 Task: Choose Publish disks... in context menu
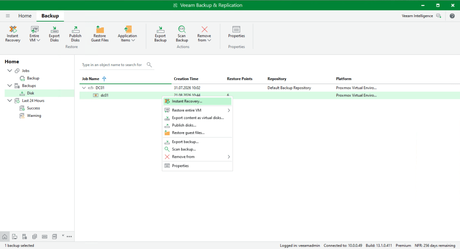click(x=197, y=125)
